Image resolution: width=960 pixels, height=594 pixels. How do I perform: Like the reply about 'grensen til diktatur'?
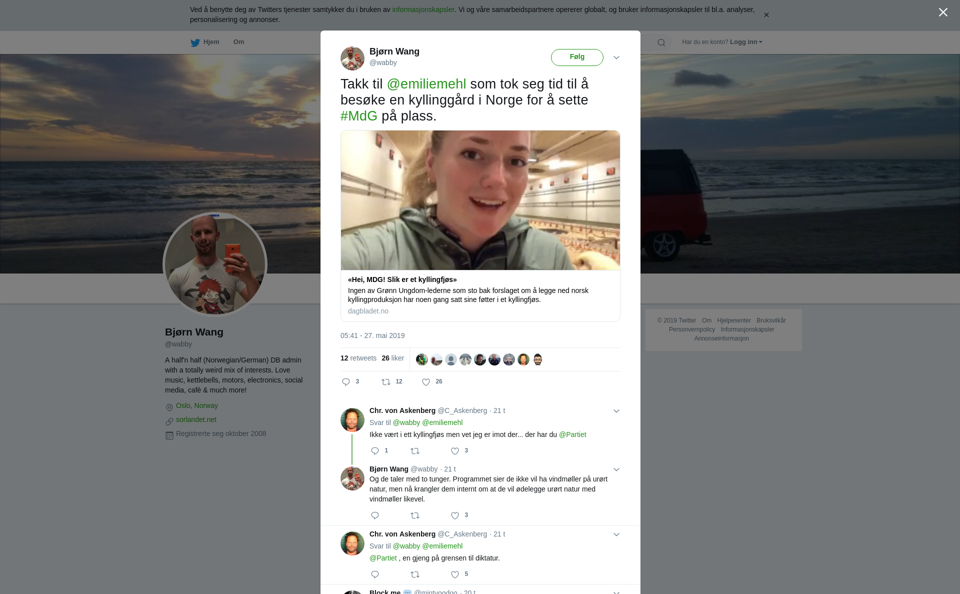point(455,574)
